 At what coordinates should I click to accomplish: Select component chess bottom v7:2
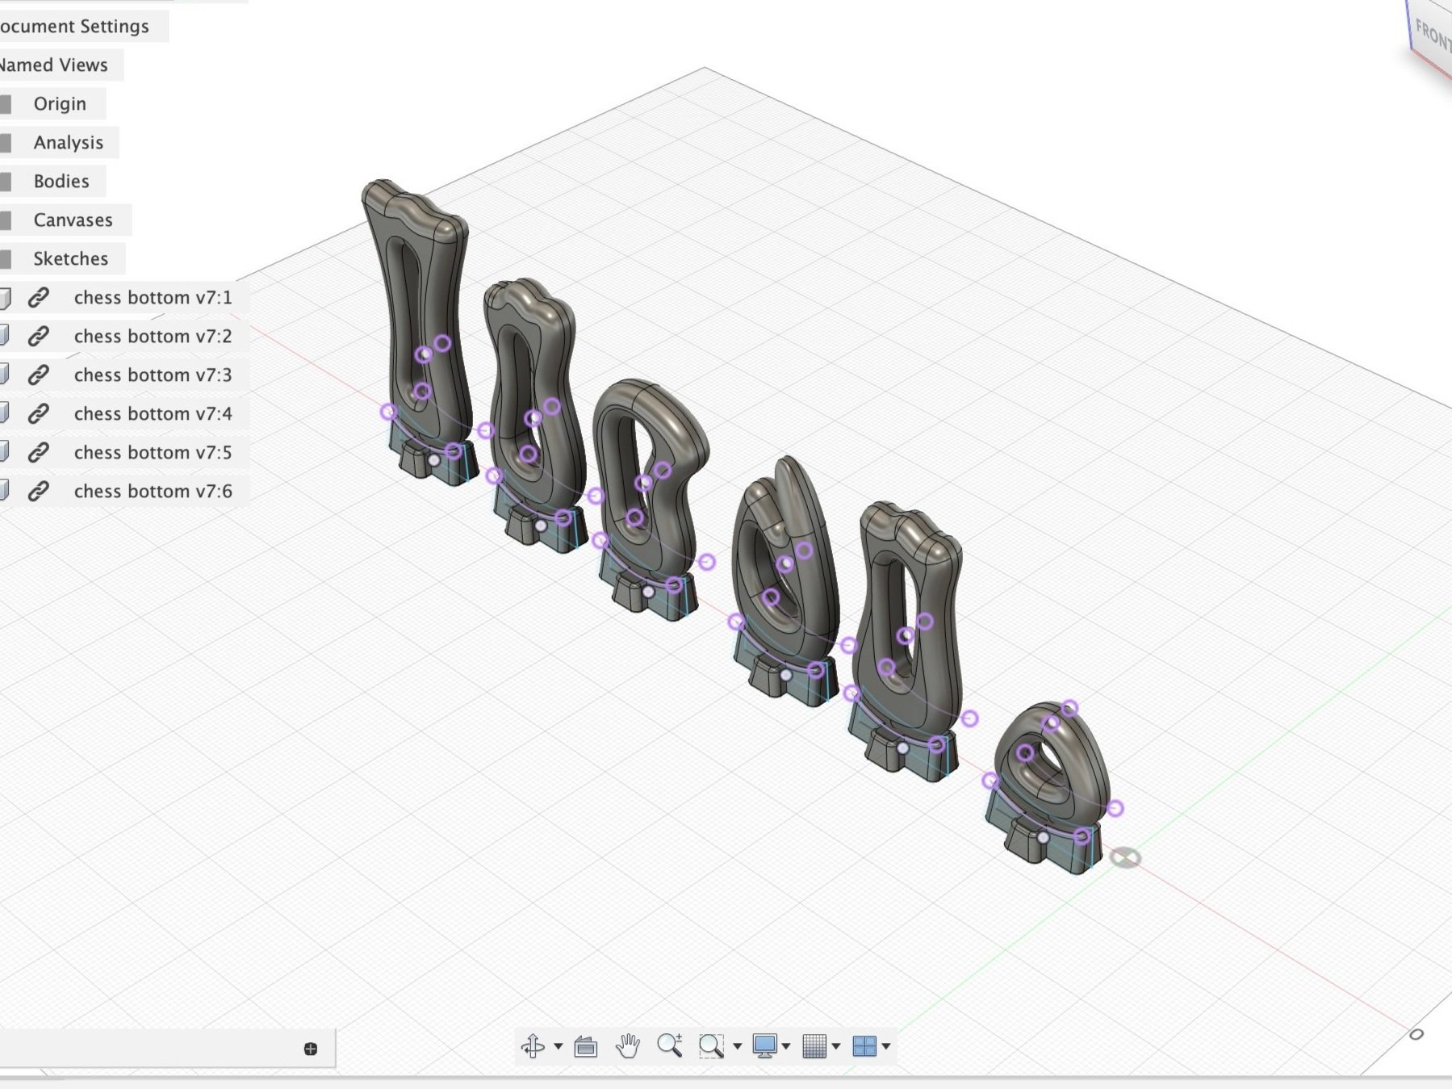(x=153, y=337)
